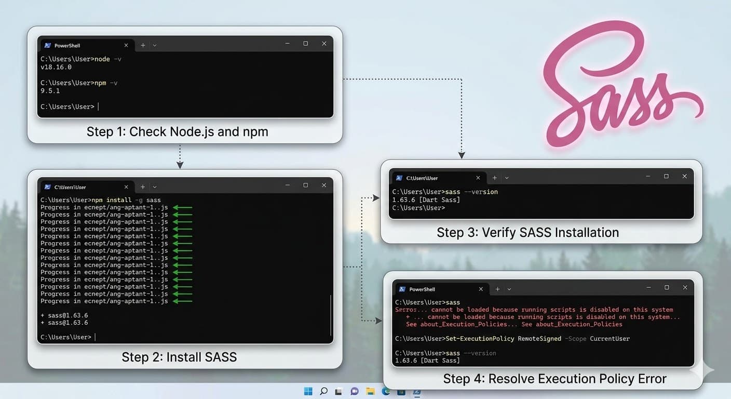Click PowerShell tab icon in Step 4 window
The height and width of the screenshot is (399, 731).
click(402, 289)
